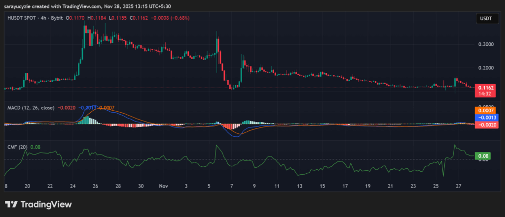Viewport: 505px width, 217px height.
Task: Click the green 0.08 CMF axis tag
Action: pos(483,156)
